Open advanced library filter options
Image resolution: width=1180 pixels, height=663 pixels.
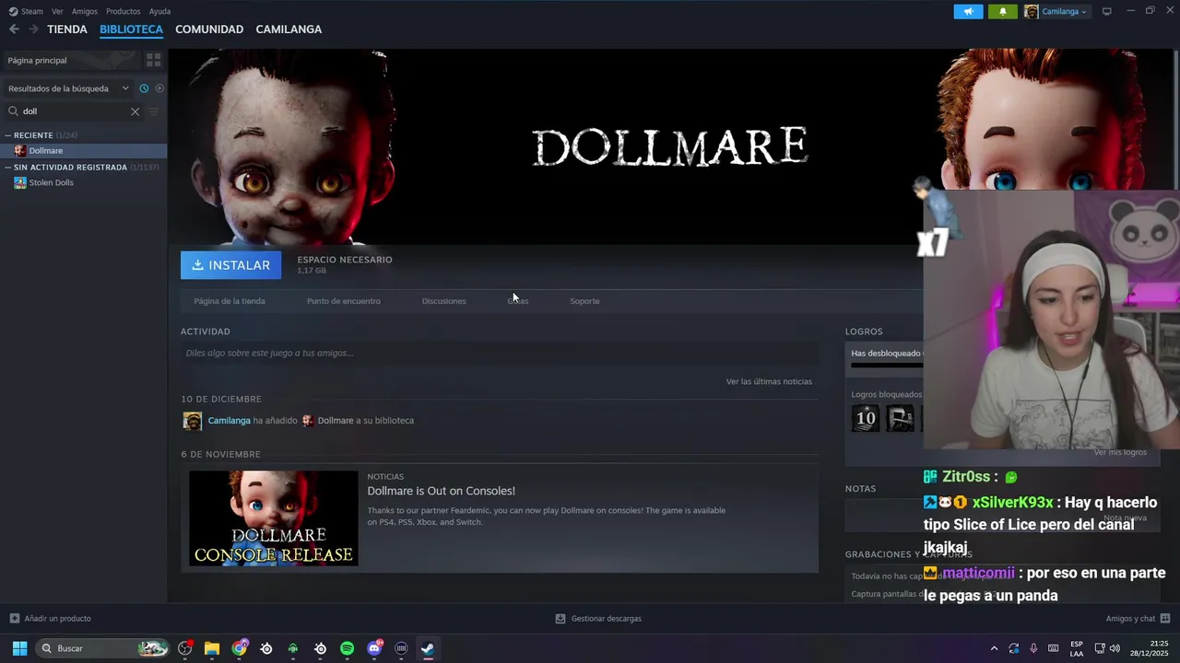154,111
